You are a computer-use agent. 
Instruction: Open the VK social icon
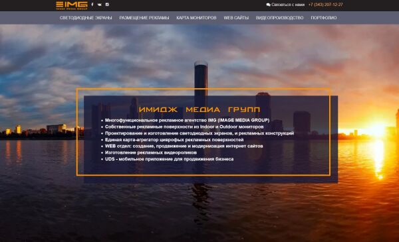coord(100,5)
